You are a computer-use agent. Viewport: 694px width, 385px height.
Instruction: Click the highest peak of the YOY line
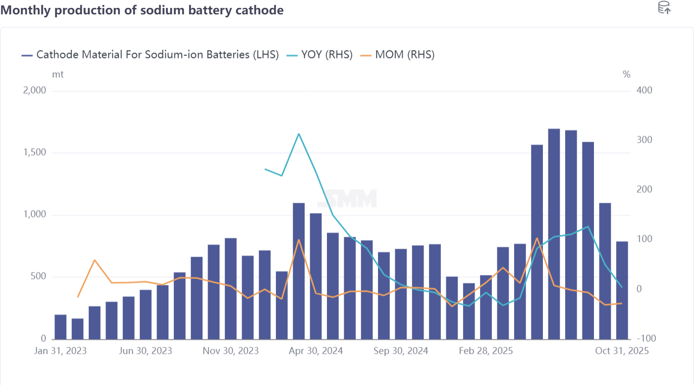coord(299,134)
